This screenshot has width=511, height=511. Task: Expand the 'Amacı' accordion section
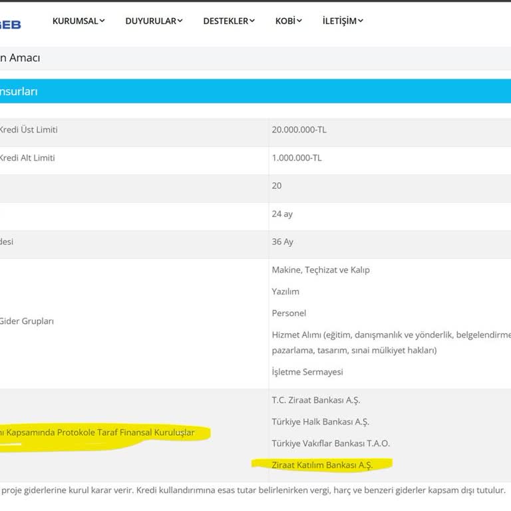point(255,58)
